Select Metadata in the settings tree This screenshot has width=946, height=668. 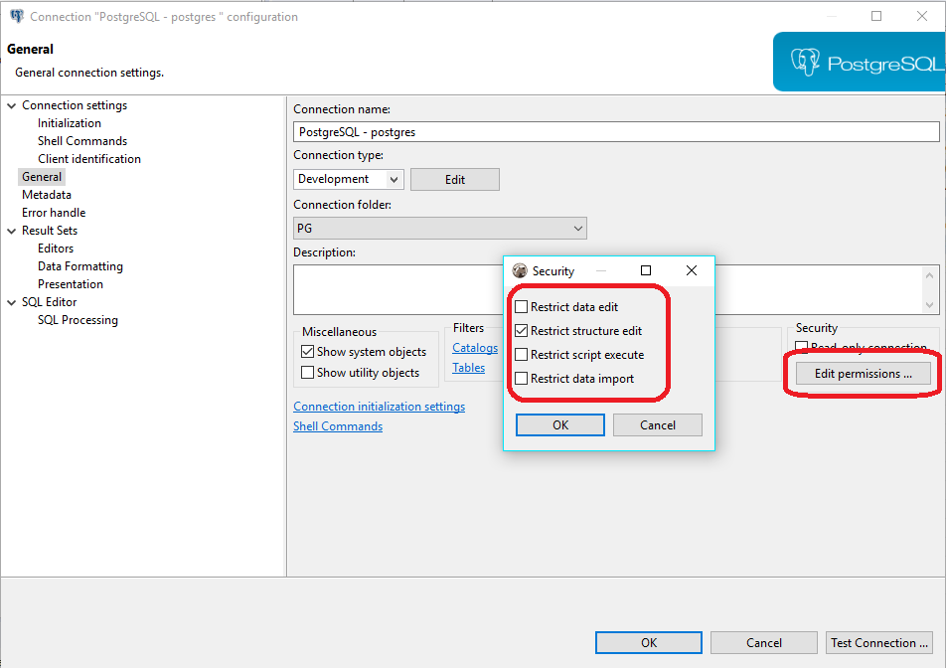tap(47, 195)
